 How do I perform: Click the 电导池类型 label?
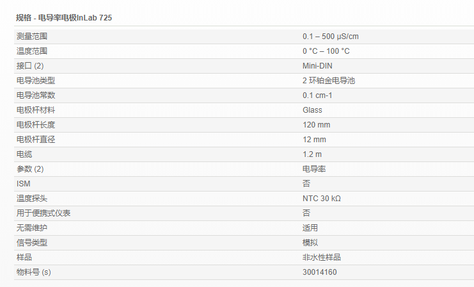[x=36, y=81]
